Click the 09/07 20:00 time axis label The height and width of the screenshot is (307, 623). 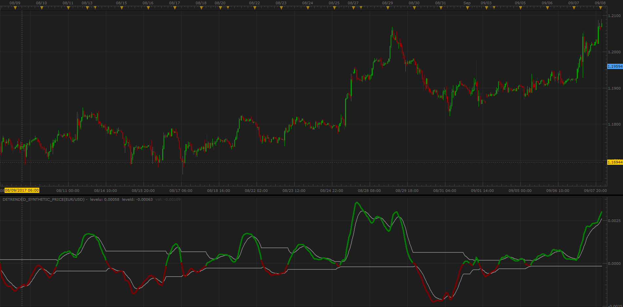pyautogui.click(x=595, y=191)
